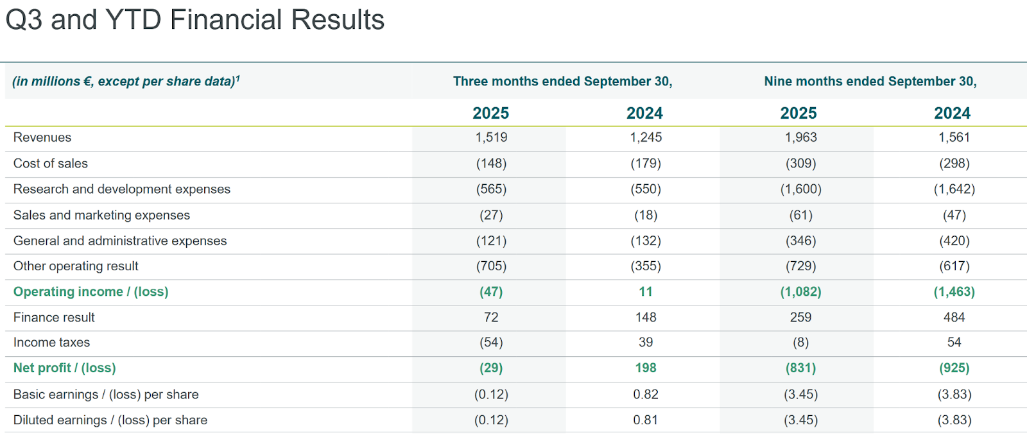Select the "Nine months ended September 30" header

coord(870,81)
